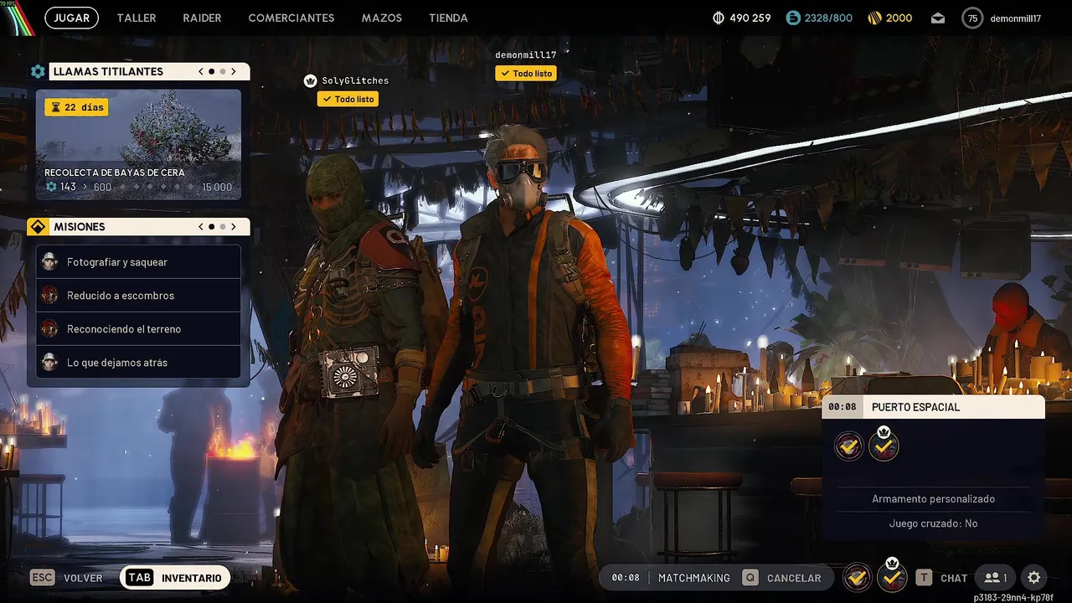Click the SolyGlitches player name tag

355,80
